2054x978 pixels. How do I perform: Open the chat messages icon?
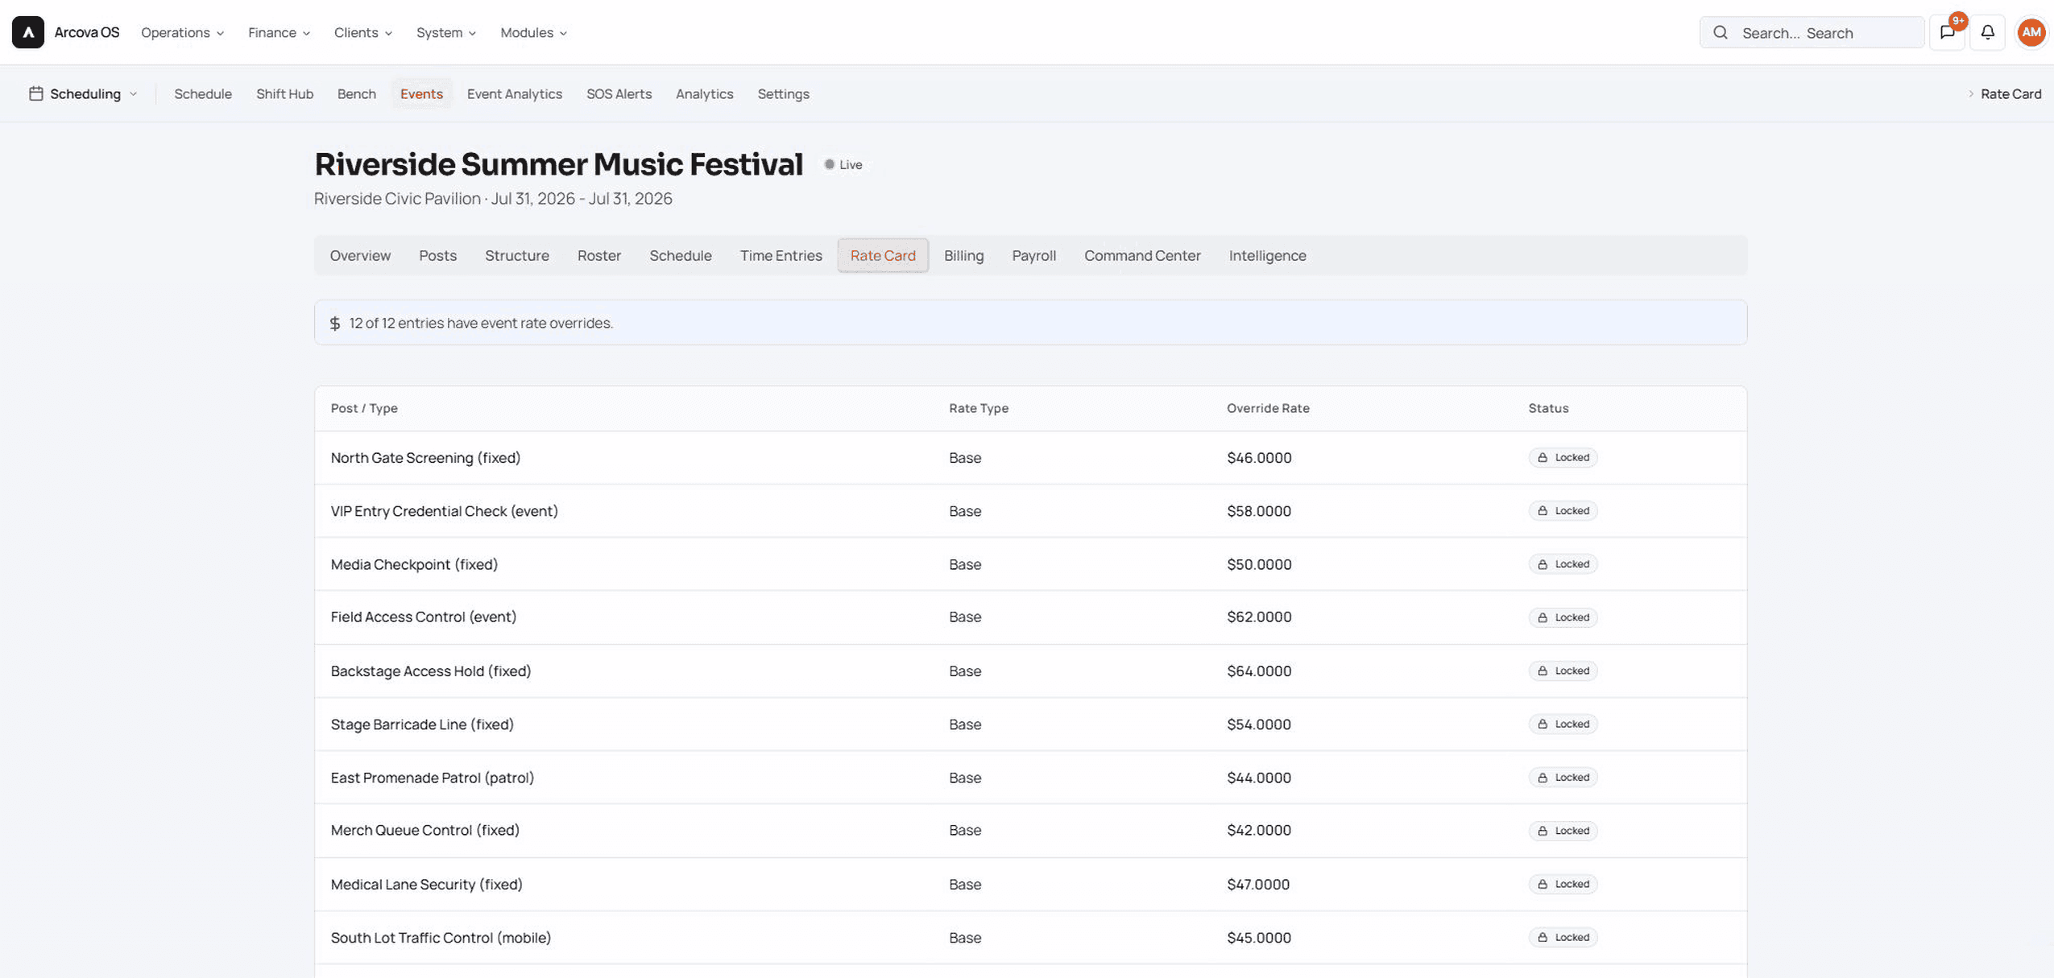1947,32
